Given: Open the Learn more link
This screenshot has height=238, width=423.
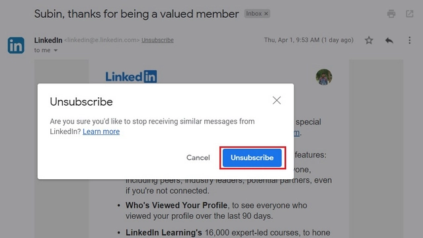Looking at the screenshot, I should (x=101, y=132).
